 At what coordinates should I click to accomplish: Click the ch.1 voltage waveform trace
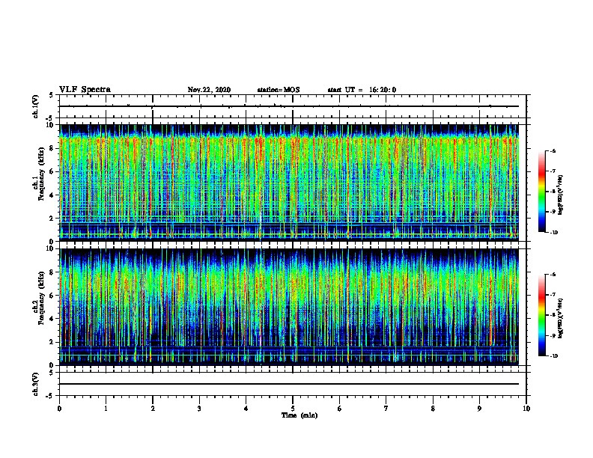click(289, 106)
